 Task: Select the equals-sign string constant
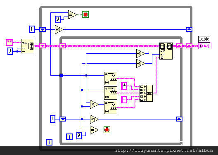(124, 100)
